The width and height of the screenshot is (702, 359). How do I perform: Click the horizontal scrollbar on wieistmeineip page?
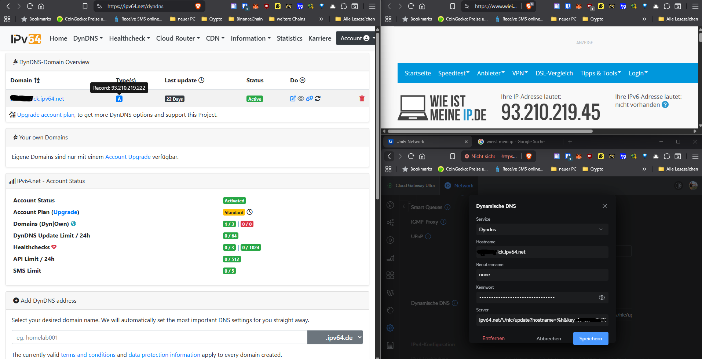490,131
